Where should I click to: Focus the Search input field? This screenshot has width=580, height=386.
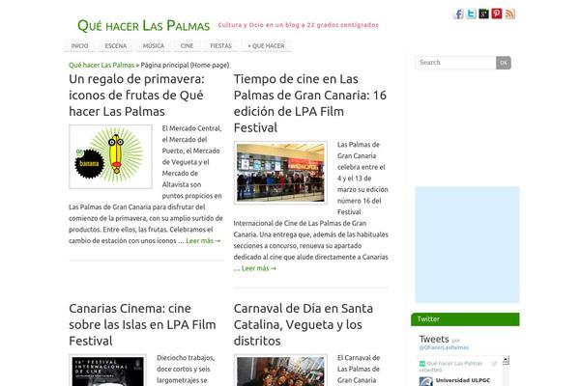click(455, 63)
